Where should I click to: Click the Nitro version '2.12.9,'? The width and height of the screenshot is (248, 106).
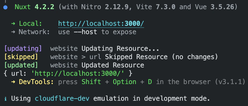point(119,7)
